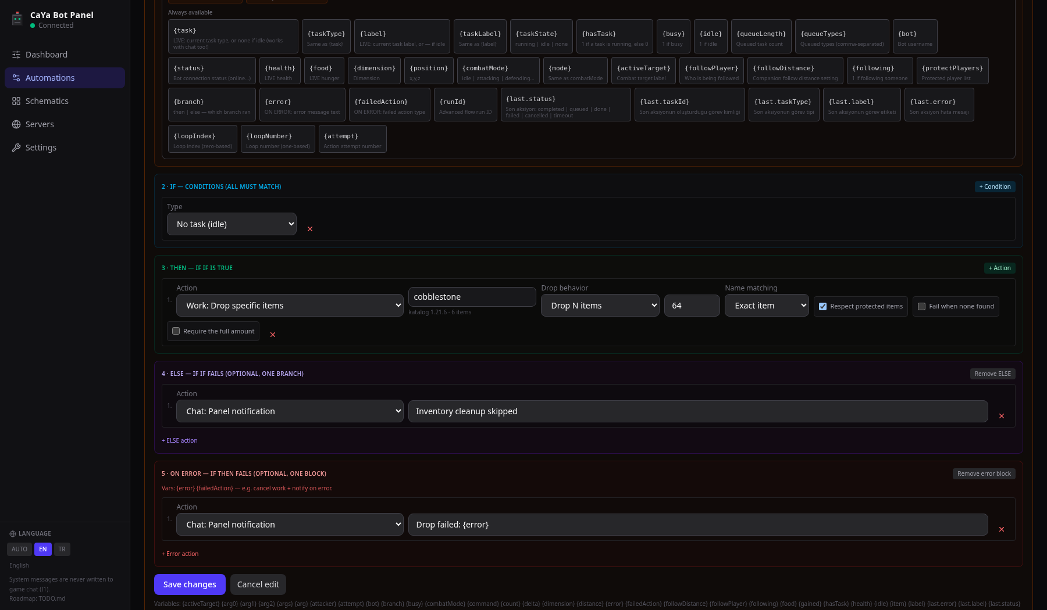Click the {task} variable chip

pyautogui.click(x=233, y=37)
